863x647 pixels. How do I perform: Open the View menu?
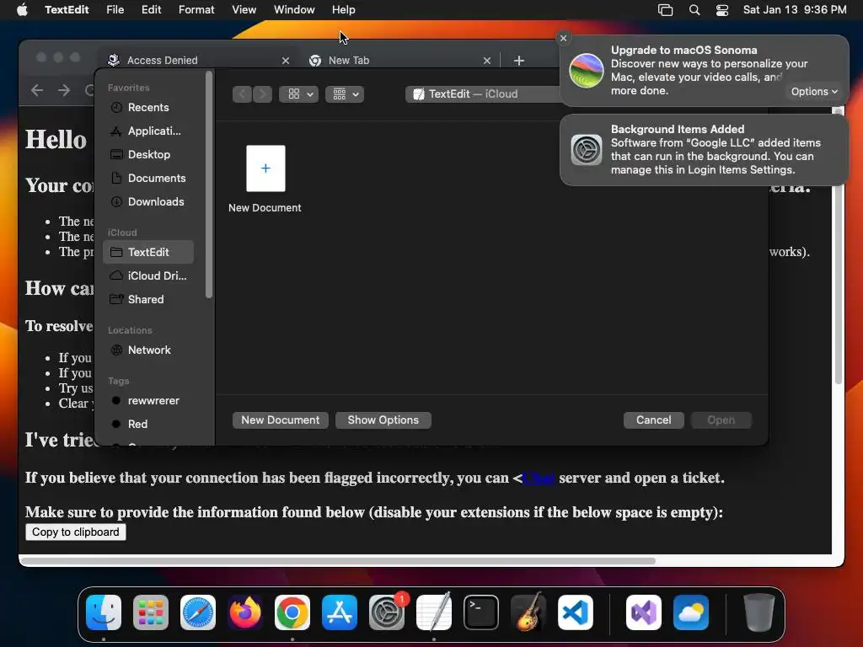click(x=244, y=10)
